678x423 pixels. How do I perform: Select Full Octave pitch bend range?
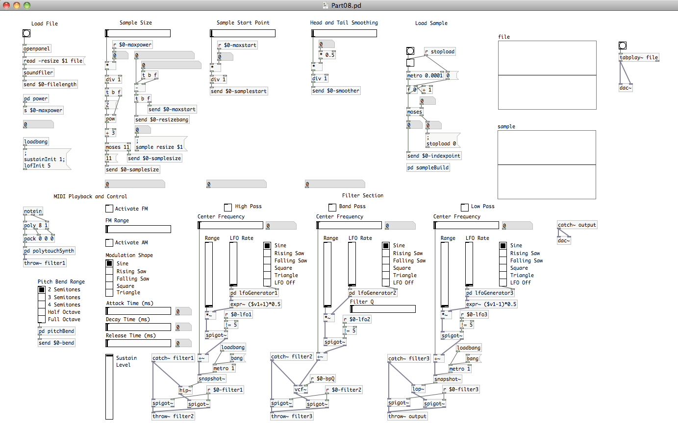(x=42, y=319)
